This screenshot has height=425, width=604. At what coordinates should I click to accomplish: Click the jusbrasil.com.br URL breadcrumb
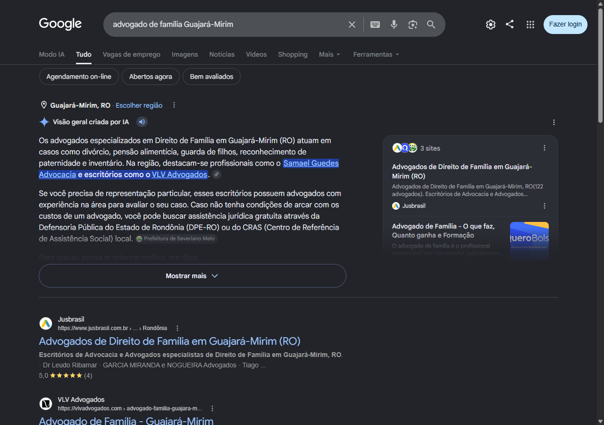coord(112,328)
